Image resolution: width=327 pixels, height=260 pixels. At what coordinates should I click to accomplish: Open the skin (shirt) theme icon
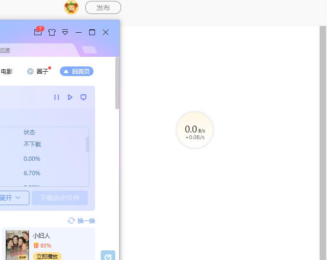point(52,32)
